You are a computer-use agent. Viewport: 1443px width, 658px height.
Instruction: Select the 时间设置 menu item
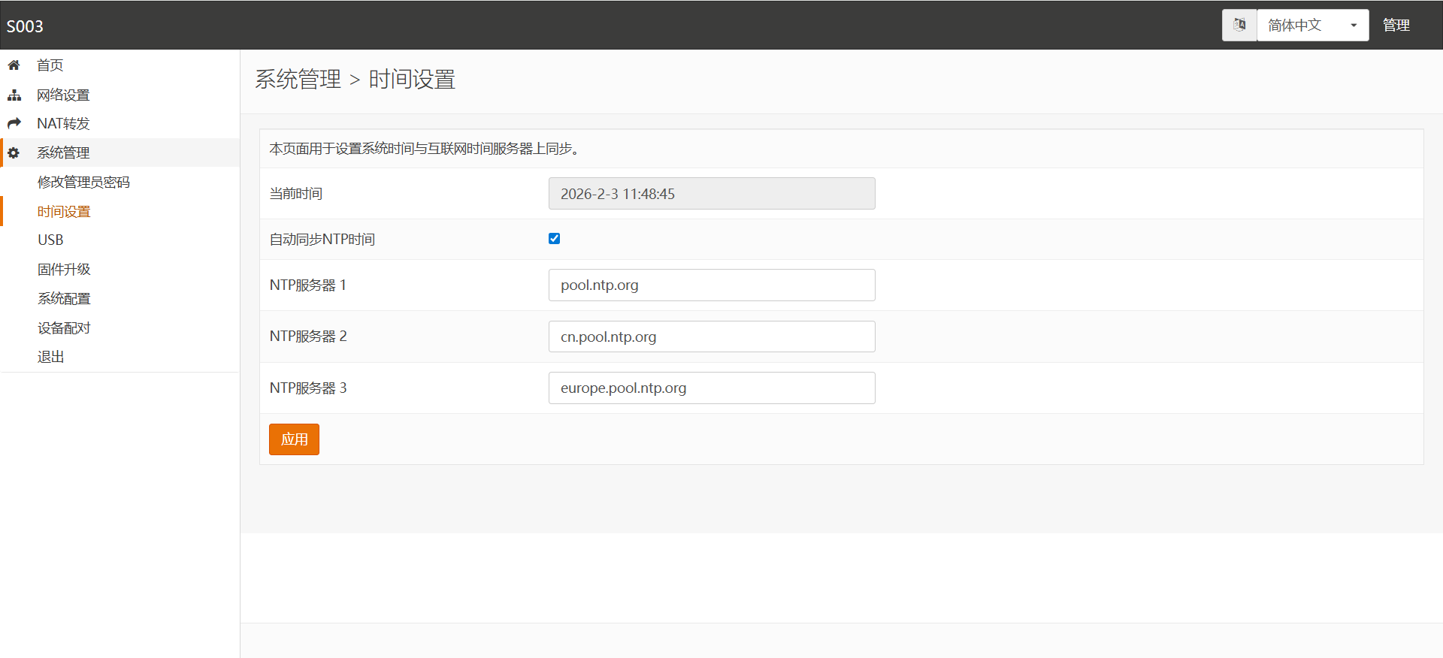coord(64,212)
